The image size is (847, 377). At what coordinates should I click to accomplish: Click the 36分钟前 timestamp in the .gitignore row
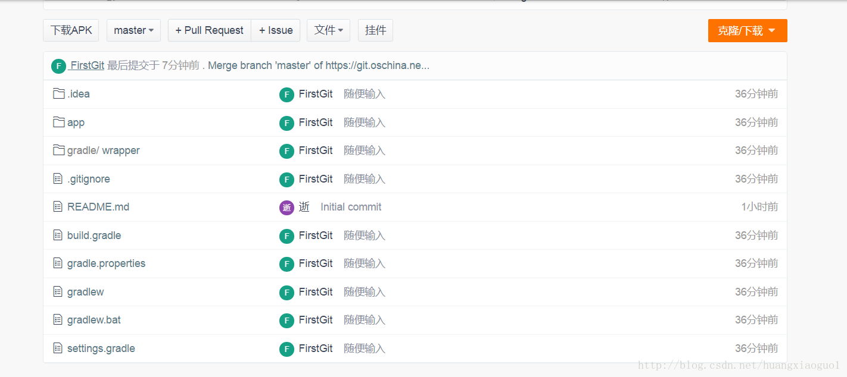(x=756, y=179)
